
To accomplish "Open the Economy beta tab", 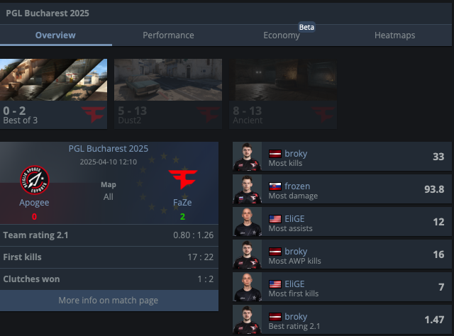I will pyautogui.click(x=282, y=35).
